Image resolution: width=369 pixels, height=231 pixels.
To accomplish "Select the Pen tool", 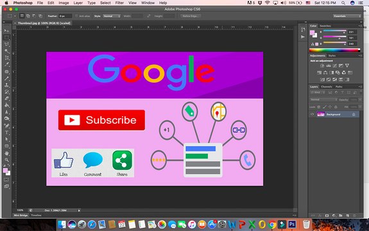I will [x=6, y=126].
